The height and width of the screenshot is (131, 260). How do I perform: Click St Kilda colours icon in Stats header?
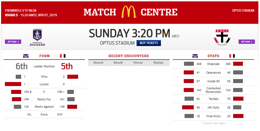232,56
